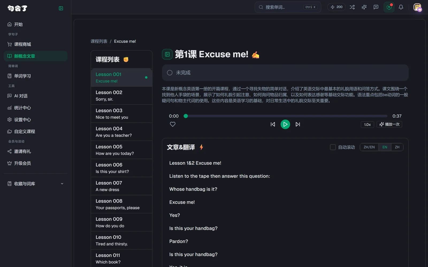Click the shuffle random icon in top bar
The image size is (428, 267).
(x=352, y=7)
